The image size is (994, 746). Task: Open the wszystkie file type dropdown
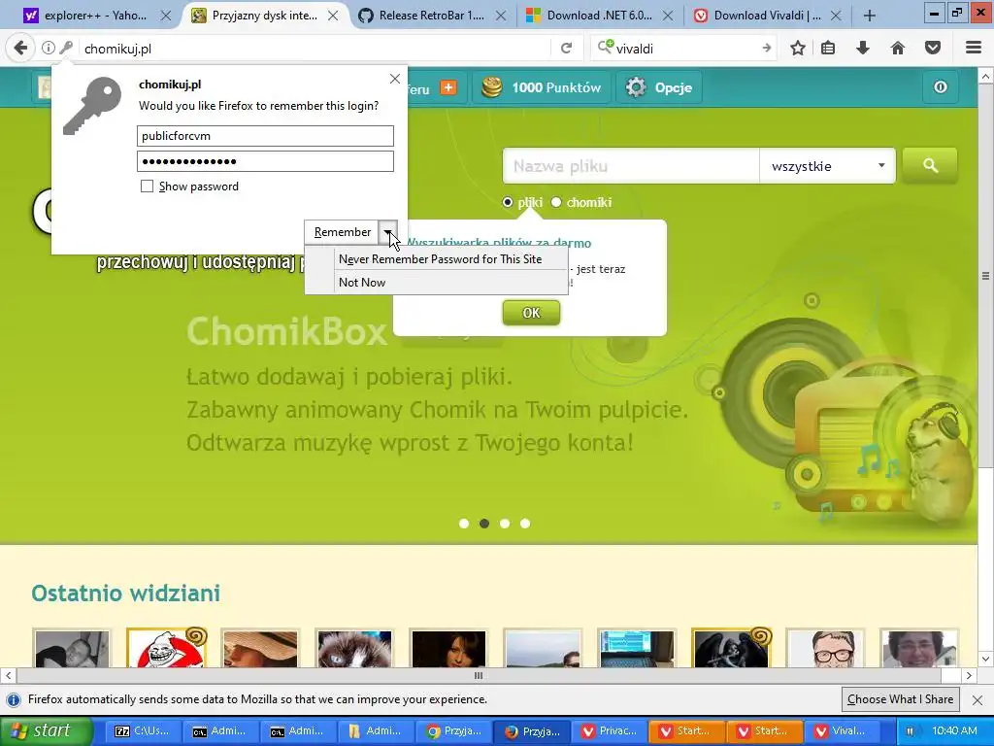pos(827,166)
